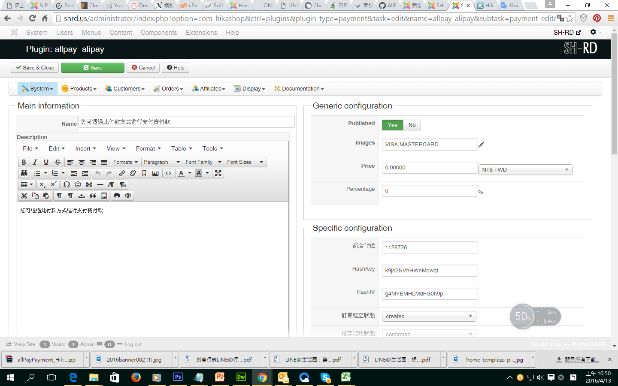Toggle bold formatting
Image resolution: width=618 pixels, height=386 pixels.
pyautogui.click(x=24, y=162)
